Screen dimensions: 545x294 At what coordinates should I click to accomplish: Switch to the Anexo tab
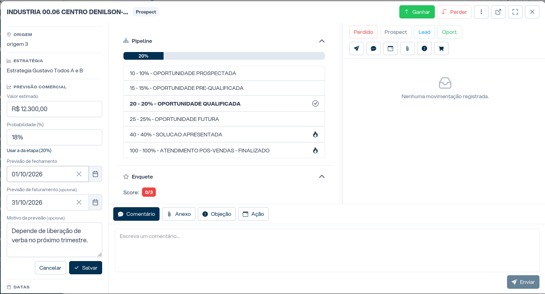[x=179, y=214]
